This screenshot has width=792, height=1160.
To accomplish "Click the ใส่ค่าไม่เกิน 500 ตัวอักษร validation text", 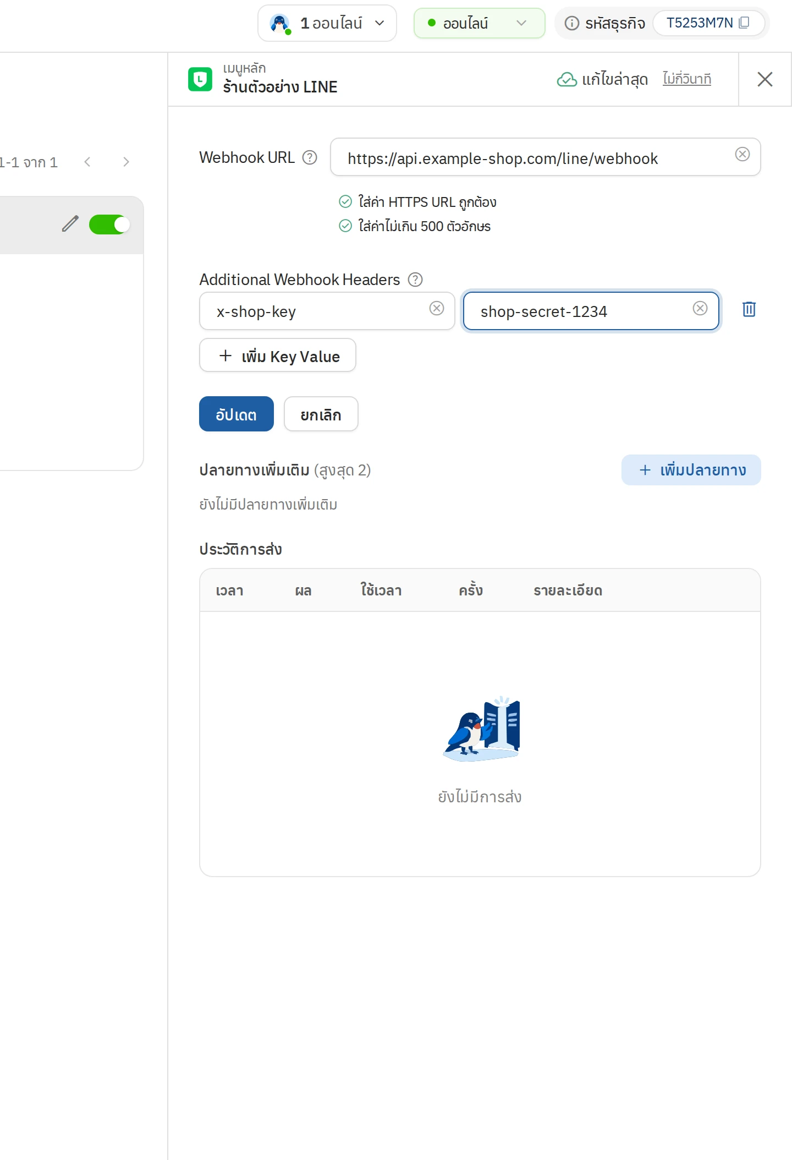I will pos(425,226).
